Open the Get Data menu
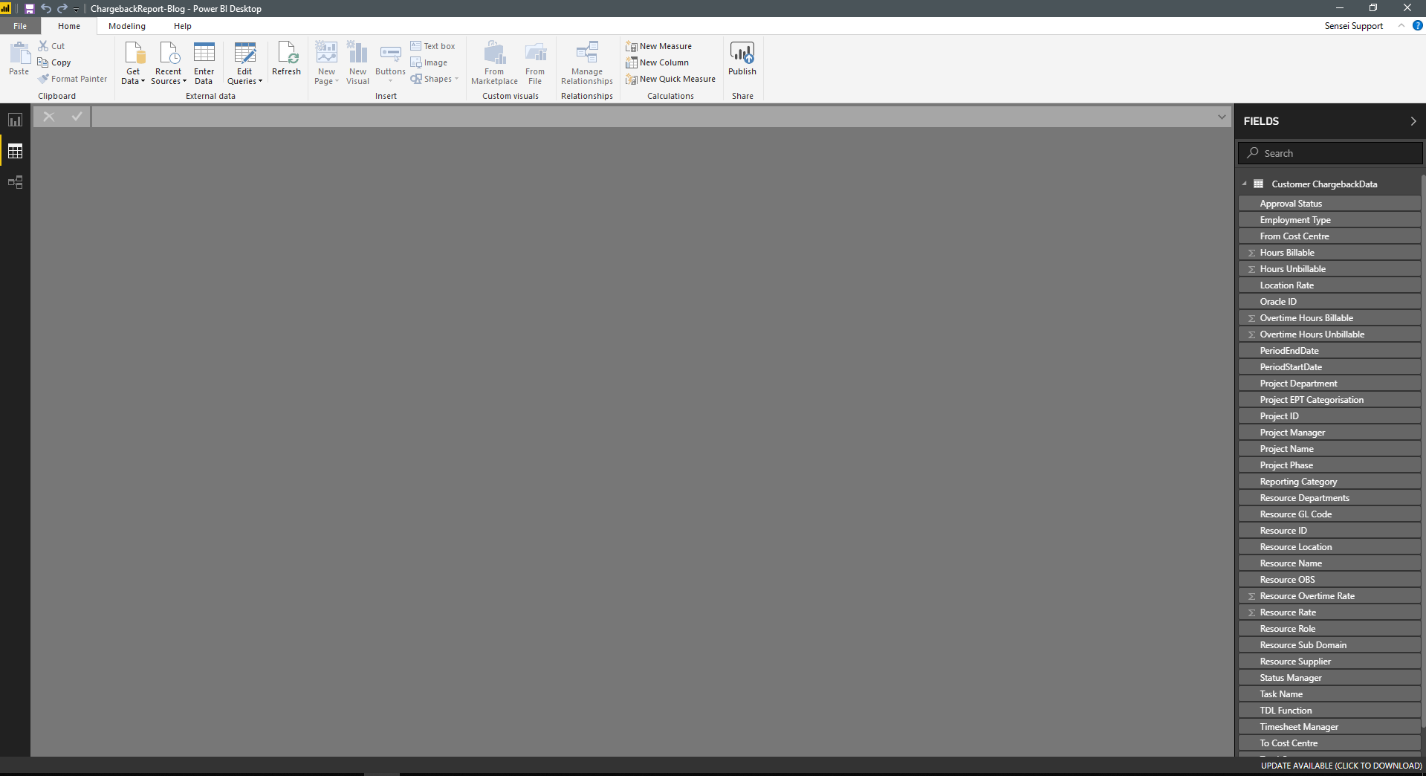 134,63
